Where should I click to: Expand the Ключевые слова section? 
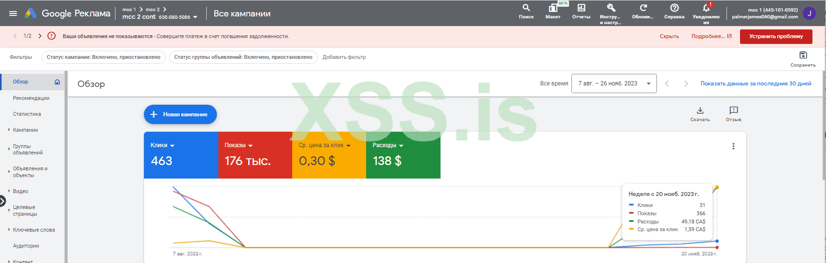(x=9, y=230)
